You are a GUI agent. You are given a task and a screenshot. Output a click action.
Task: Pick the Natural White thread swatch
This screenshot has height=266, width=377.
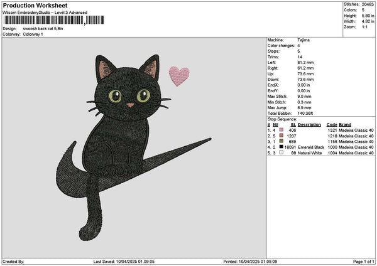pyautogui.click(x=281, y=152)
